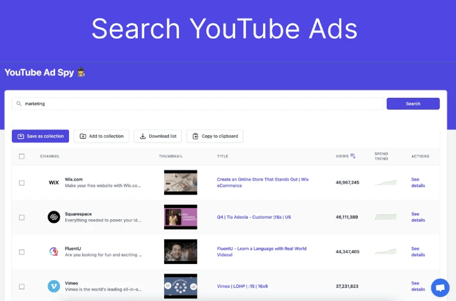Click the Wix channel logo
The image size is (456, 301).
click(54, 182)
